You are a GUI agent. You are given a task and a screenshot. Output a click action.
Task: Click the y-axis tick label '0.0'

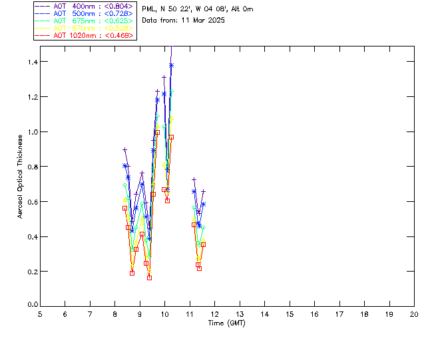point(33,305)
